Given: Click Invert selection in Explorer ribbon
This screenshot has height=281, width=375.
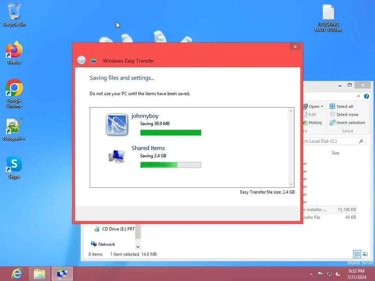Looking at the screenshot, I should point(347,123).
